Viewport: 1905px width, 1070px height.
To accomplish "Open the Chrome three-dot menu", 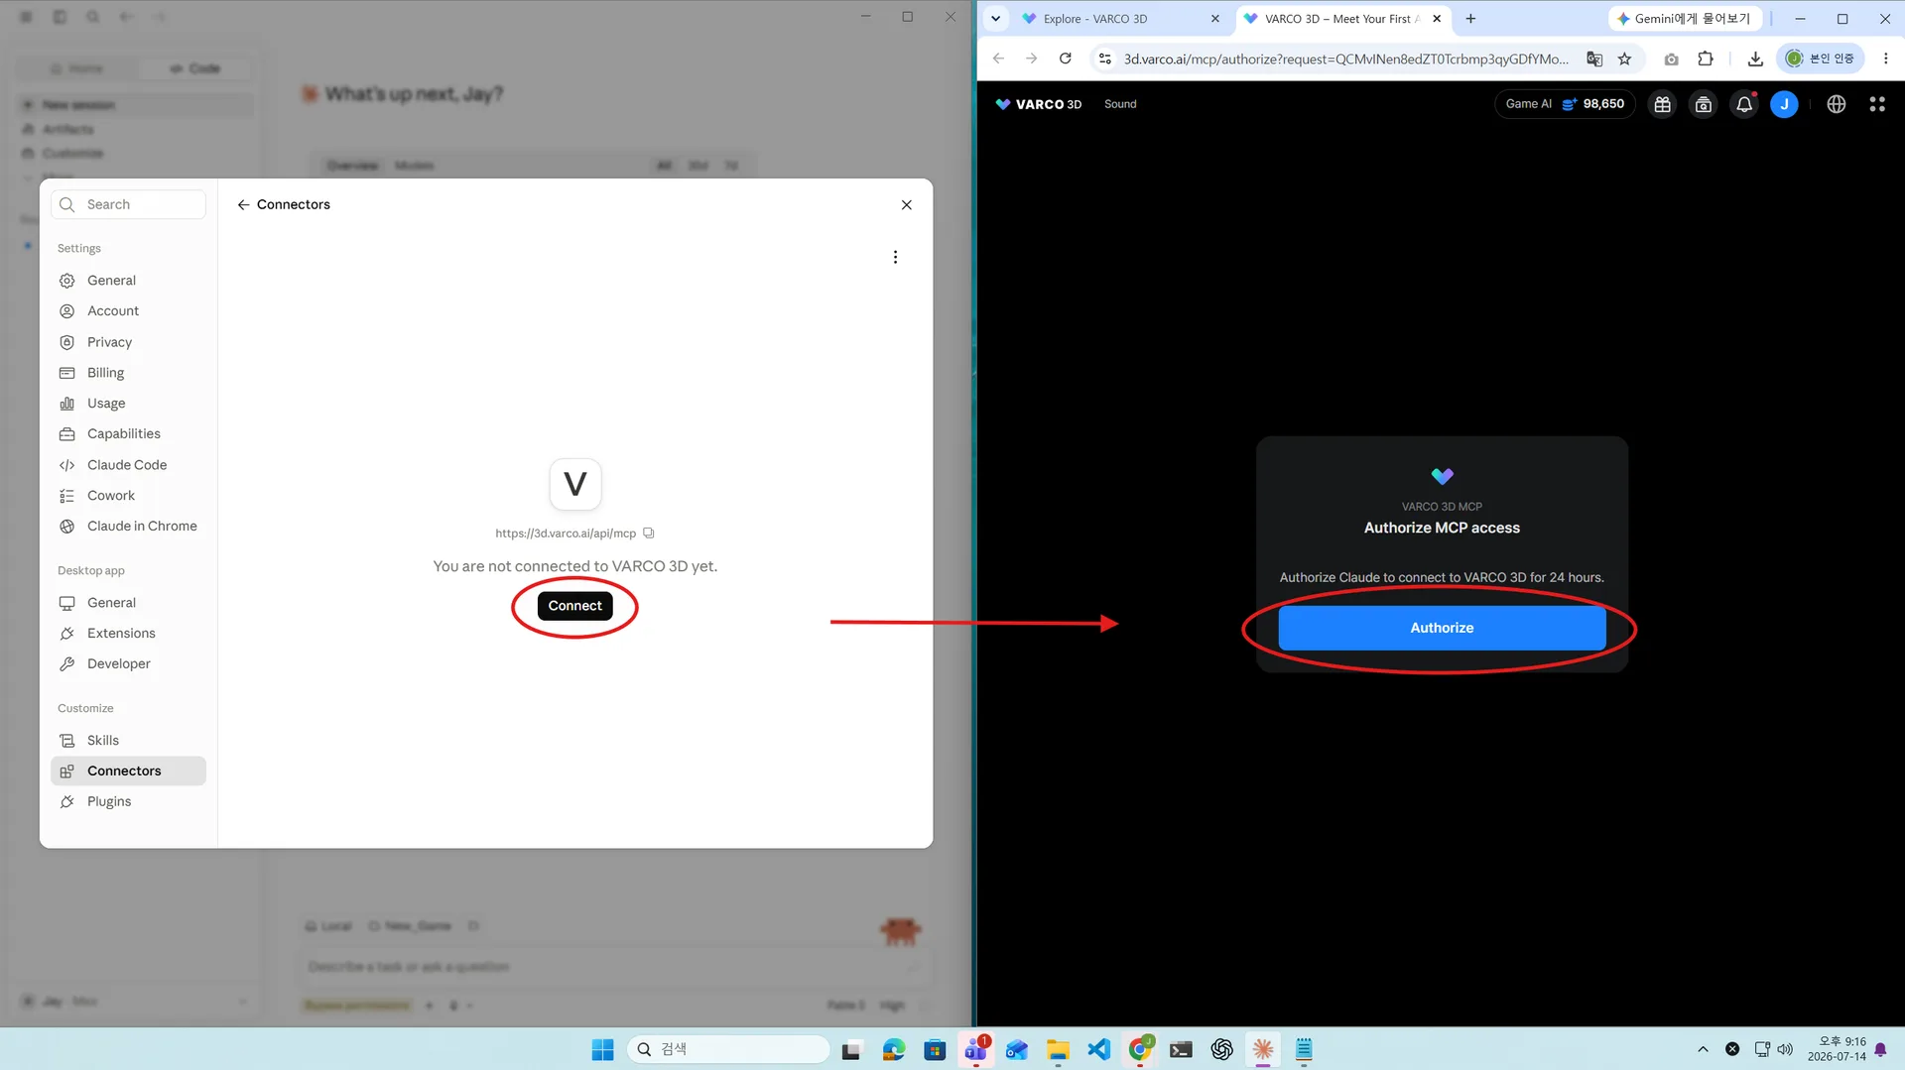I will coord(1885,59).
